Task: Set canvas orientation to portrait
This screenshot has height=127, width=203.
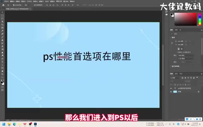Action: coord(179,49)
